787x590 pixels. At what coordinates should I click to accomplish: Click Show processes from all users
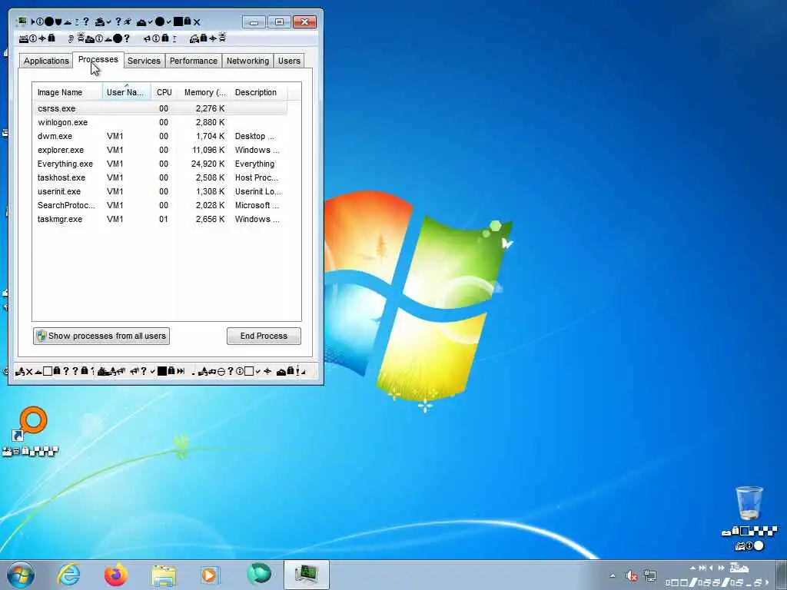click(x=101, y=336)
